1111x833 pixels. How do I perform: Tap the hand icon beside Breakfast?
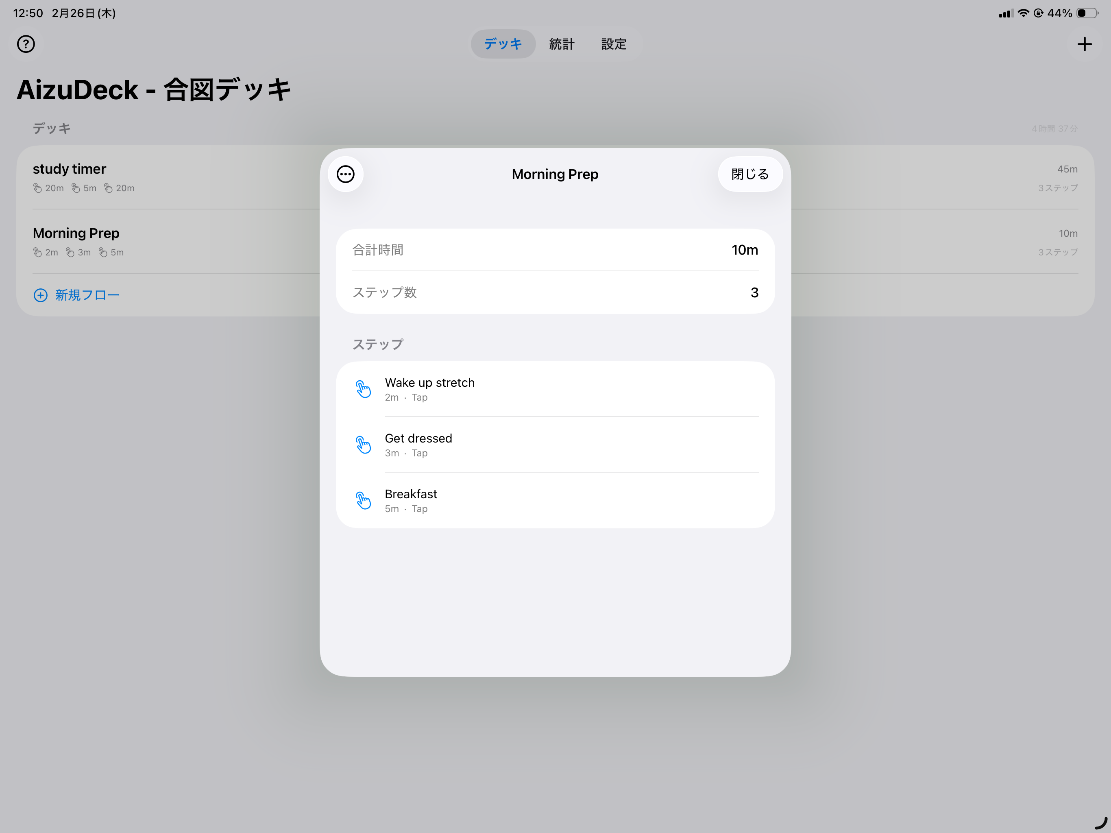363,501
